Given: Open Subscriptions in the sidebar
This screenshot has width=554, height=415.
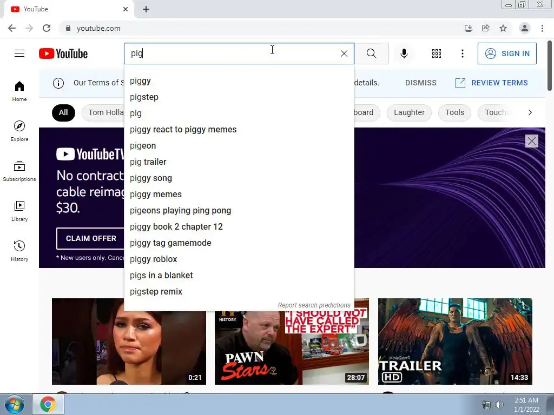Looking at the screenshot, I should coord(19,171).
